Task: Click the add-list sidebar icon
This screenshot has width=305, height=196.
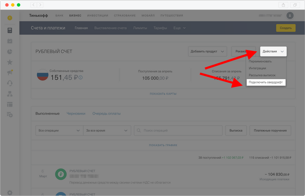Action: click(10, 115)
